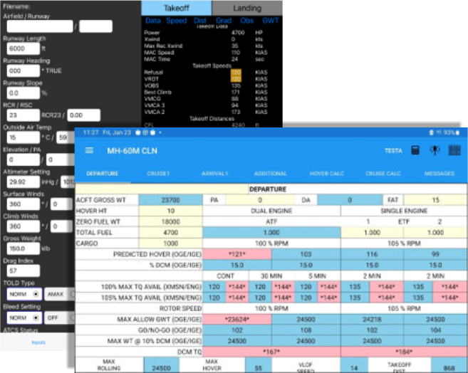Screen dimensions: 468x373
Task: Edit Outside Air Temp Celsius field showing 15
Action: (x=24, y=137)
